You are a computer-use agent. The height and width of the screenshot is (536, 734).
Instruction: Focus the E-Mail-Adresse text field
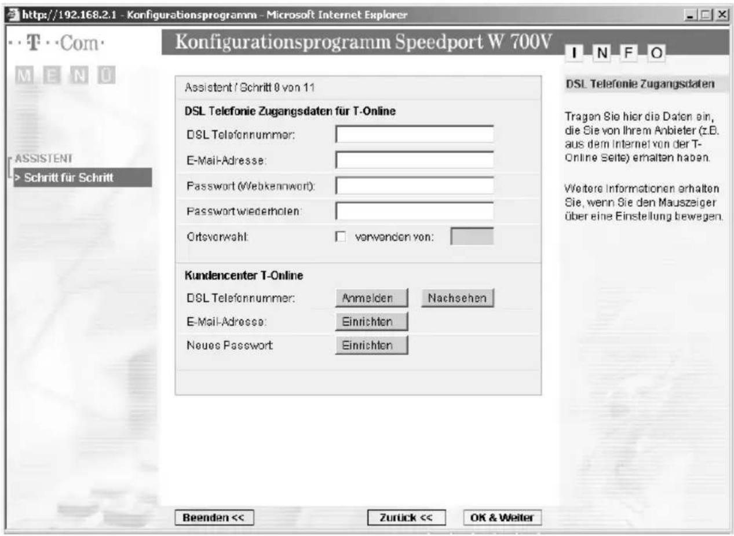pos(414,160)
